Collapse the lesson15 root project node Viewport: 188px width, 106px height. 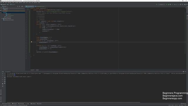coord(2,8)
